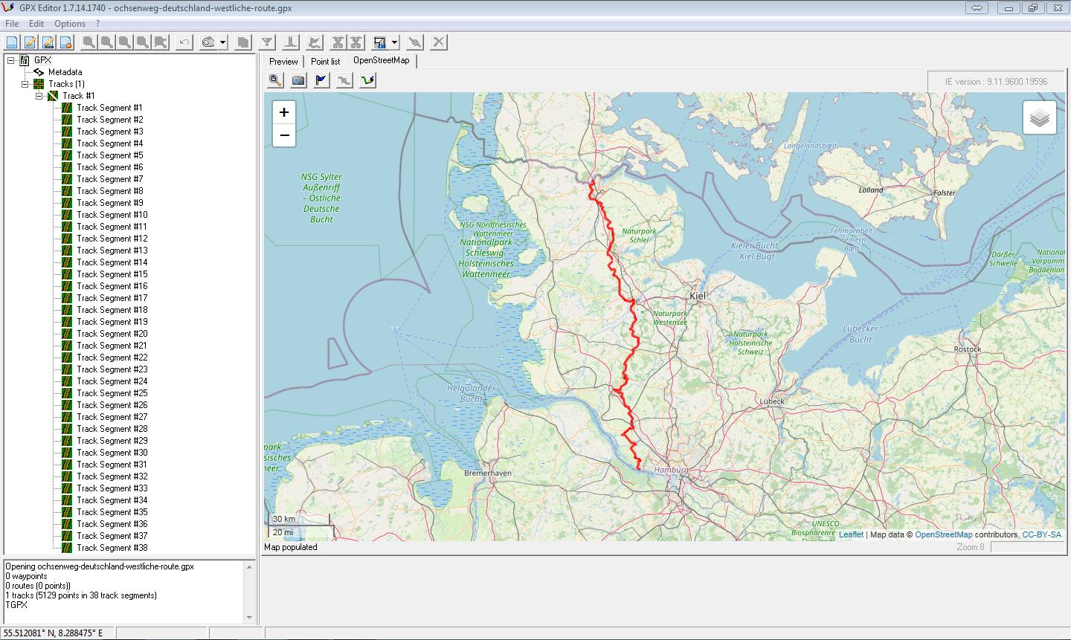Collapse the Tracks (1) tree node
This screenshot has height=640, width=1071.
point(25,84)
